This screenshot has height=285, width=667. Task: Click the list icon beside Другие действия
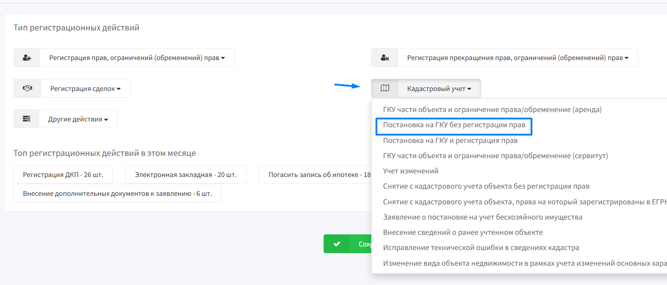[x=27, y=119]
